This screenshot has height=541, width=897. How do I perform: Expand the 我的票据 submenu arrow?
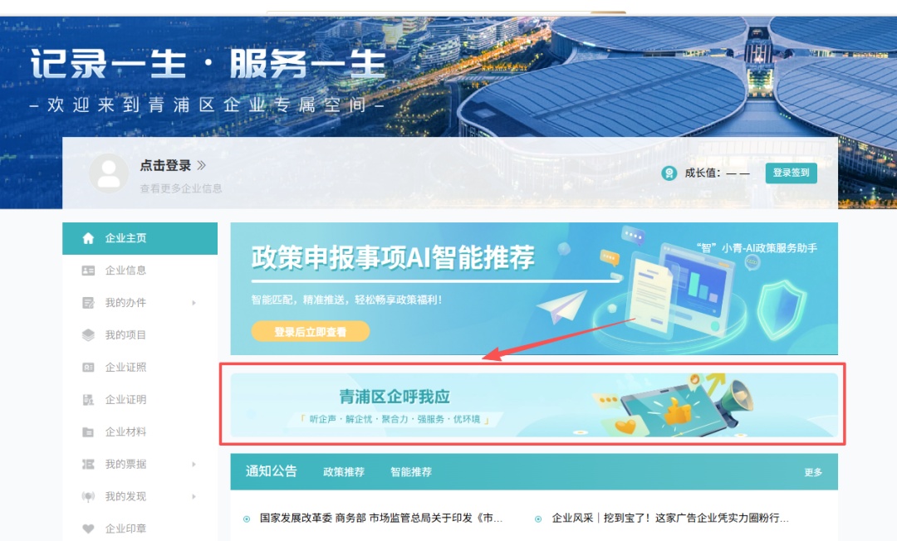[194, 465]
